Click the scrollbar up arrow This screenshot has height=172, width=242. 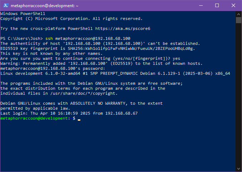click(238, 14)
